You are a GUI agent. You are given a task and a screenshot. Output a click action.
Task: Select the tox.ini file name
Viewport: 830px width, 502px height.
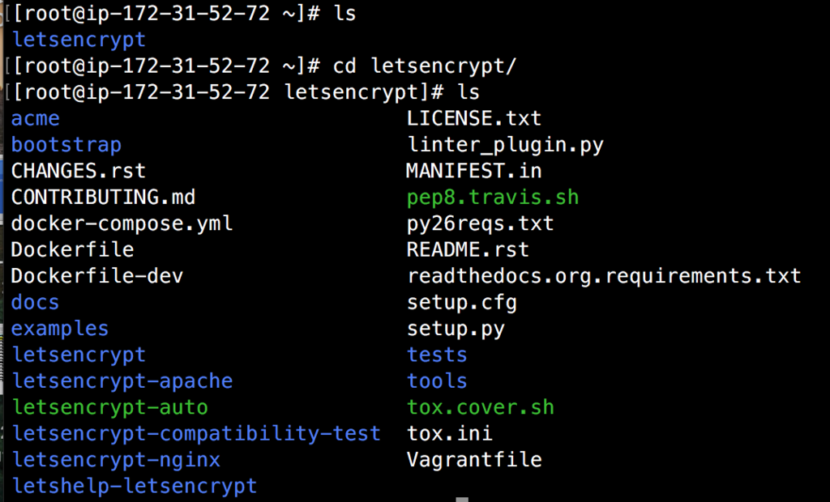(x=449, y=434)
